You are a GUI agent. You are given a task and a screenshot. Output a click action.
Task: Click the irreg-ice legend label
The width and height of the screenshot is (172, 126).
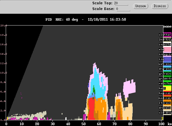165,54
